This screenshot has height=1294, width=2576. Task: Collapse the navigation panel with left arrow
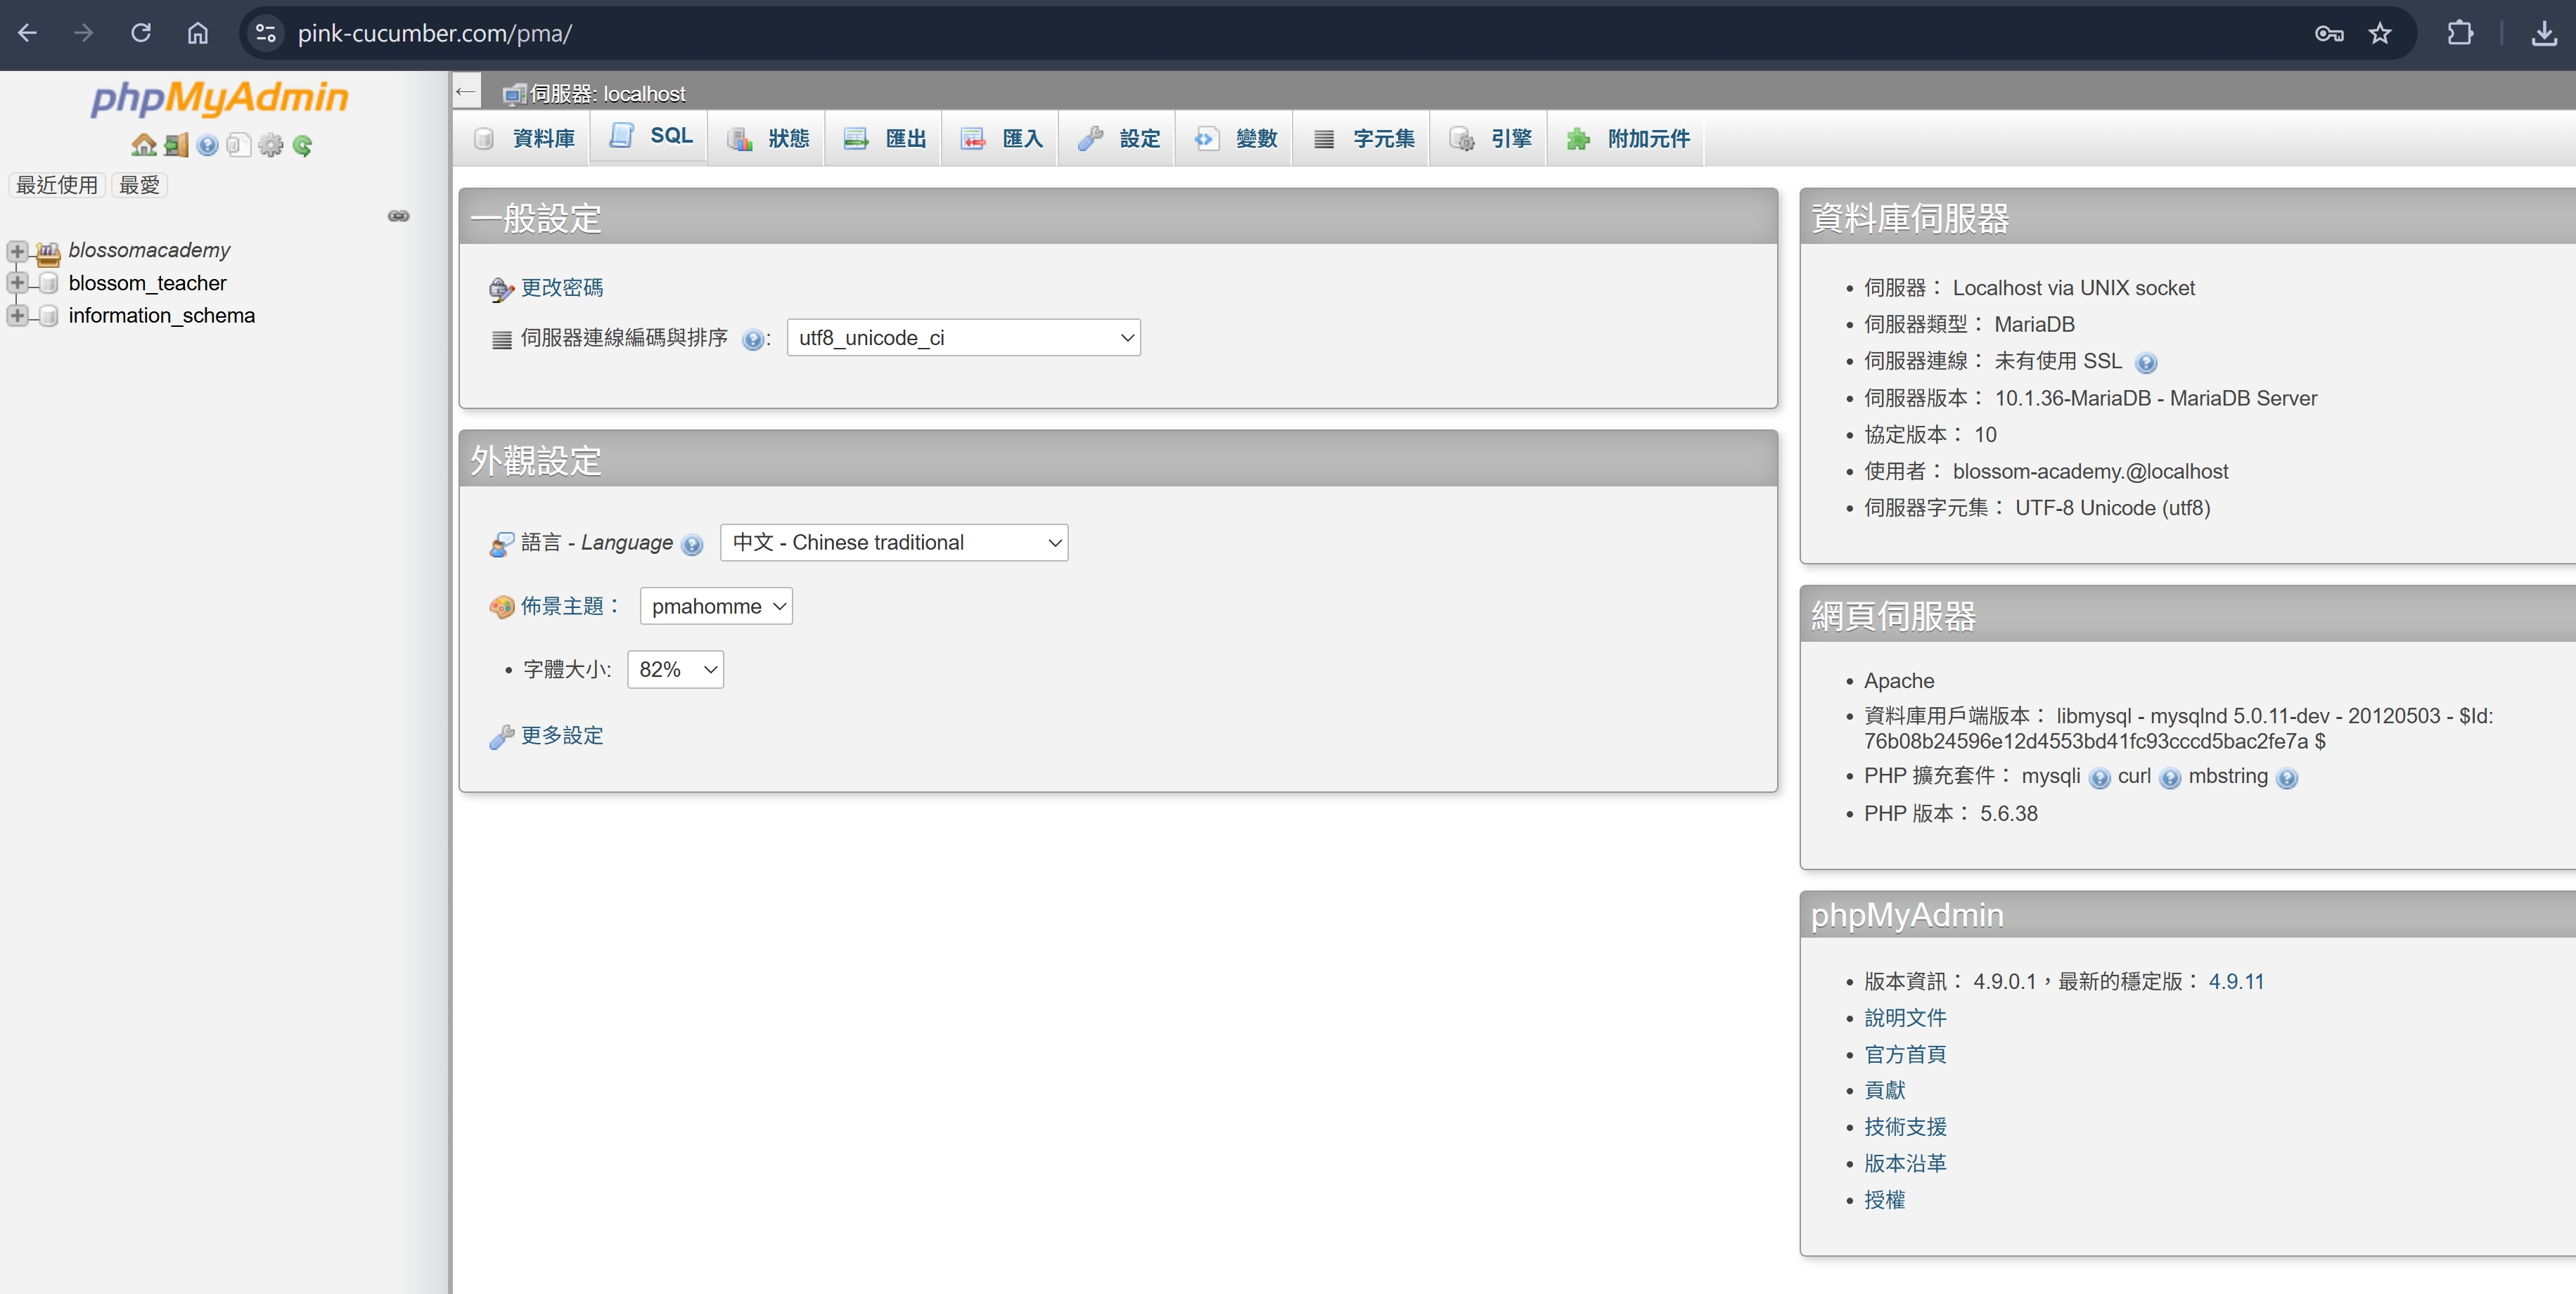point(465,92)
